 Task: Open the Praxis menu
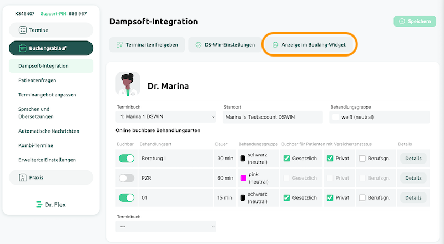tap(51, 177)
